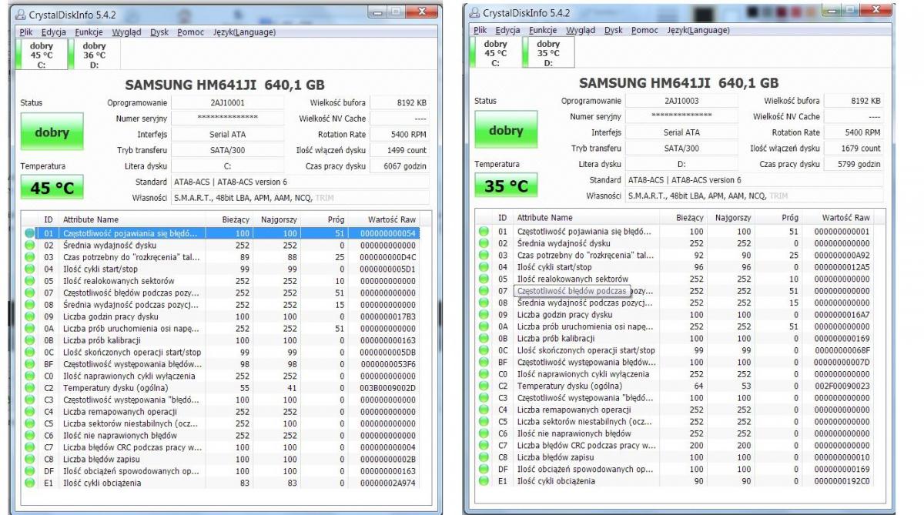Click 'Liczba godzin pracy dysku' in right window

(564, 315)
